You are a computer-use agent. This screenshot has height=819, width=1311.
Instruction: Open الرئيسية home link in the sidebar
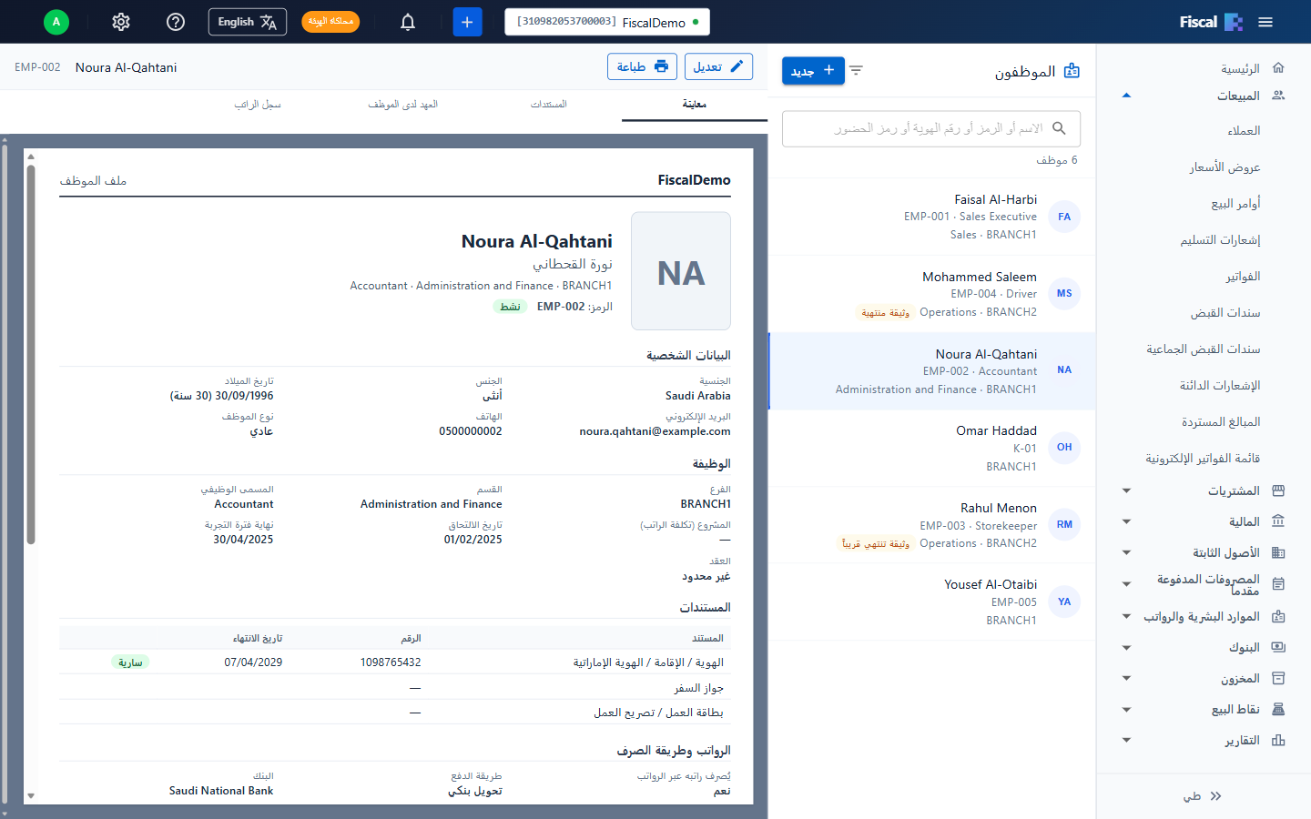[x=1240, y=68]
